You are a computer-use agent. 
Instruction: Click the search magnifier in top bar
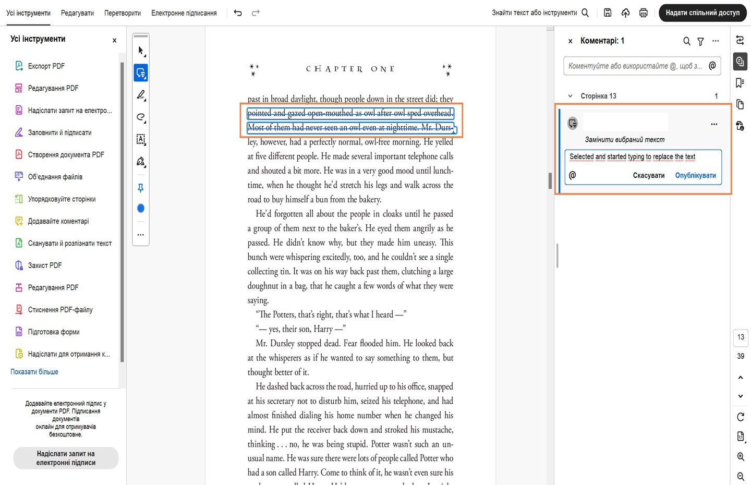585,13
